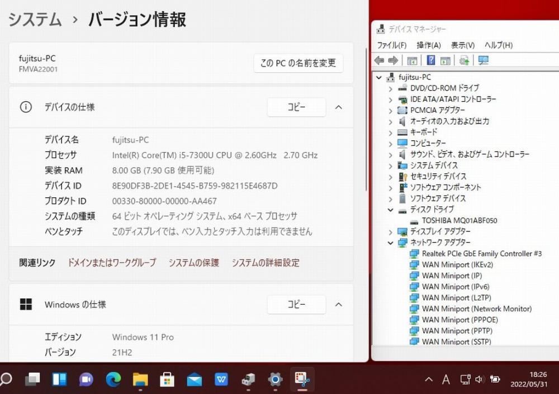Viewport: 559px width, 394px height.
Task: Expand the ディスプレイ アダプター node
Action: (390, 232)
